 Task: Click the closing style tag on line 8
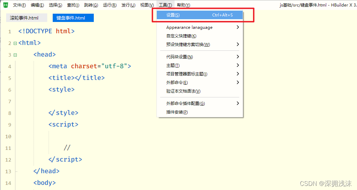coord(63,113)
